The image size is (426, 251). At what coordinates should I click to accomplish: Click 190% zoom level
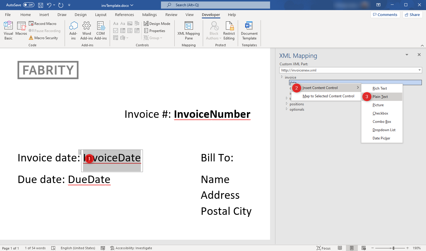click(x=417, y=248)
